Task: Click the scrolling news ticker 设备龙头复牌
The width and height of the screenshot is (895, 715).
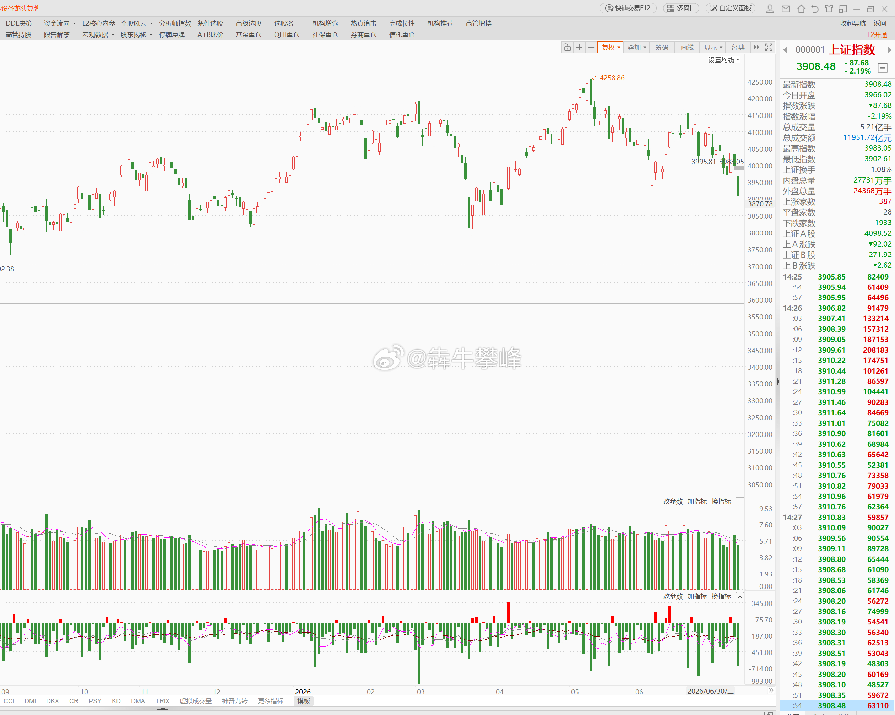Action: (x=20, y=8)
